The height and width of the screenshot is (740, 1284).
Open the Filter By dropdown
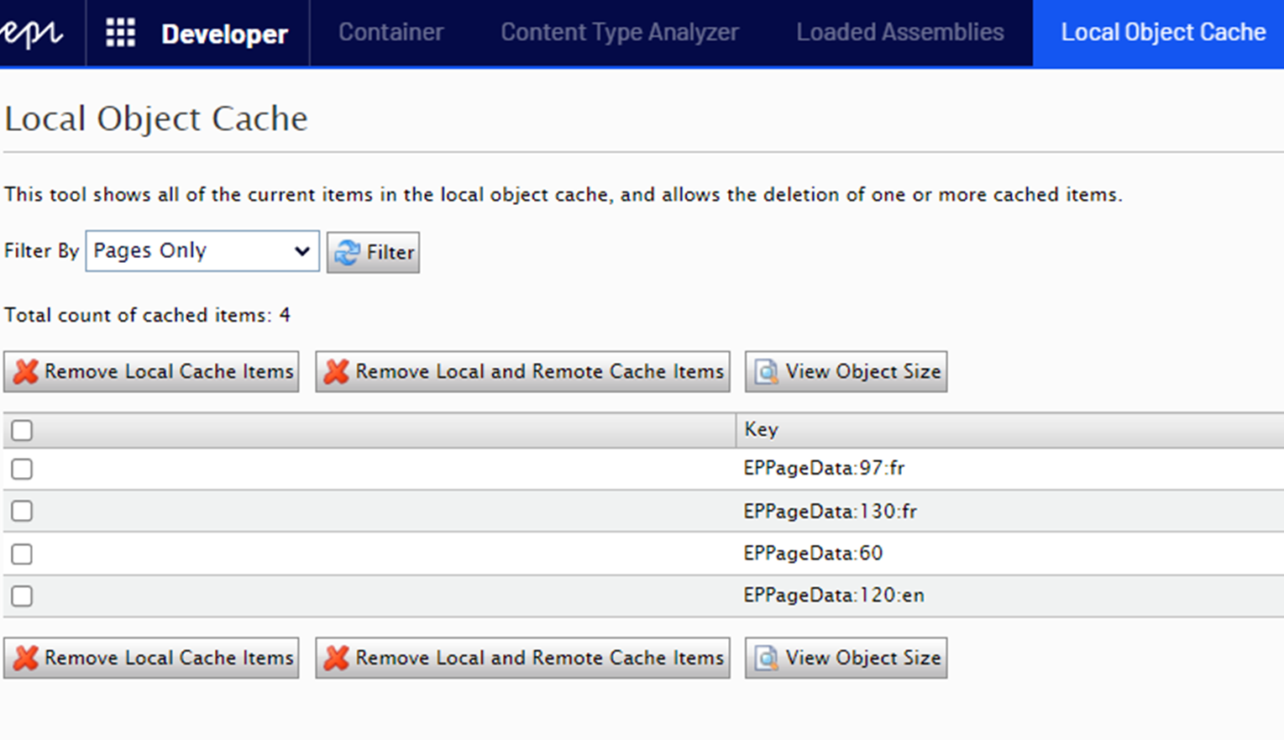click(x=202, y=251)
